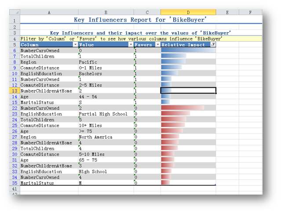Select row 22 header

14,108
